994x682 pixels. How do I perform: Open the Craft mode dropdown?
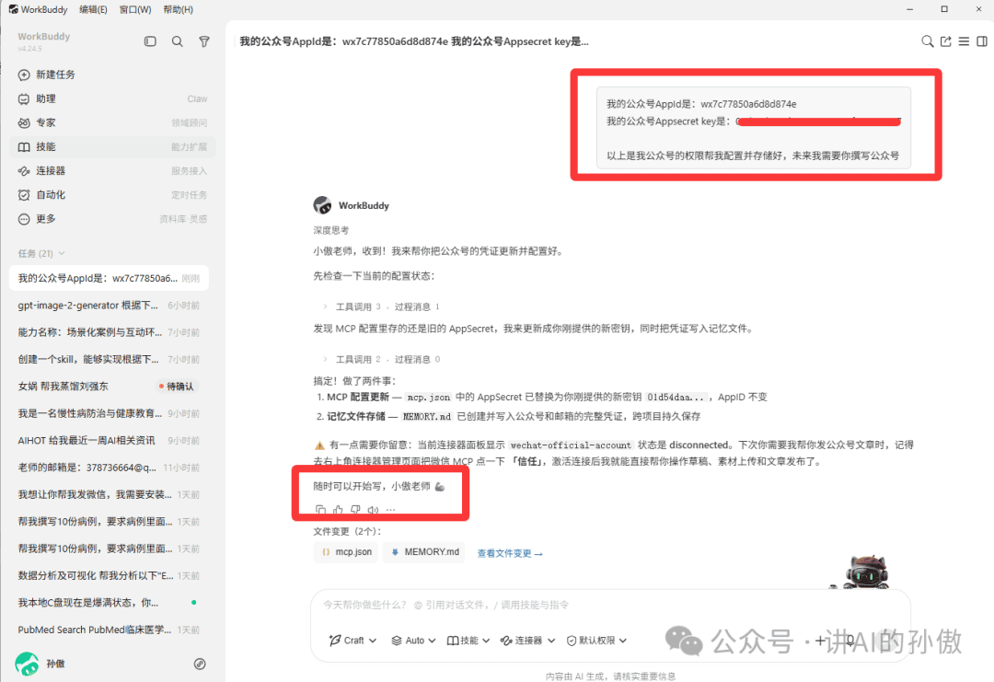pos(353,641)
